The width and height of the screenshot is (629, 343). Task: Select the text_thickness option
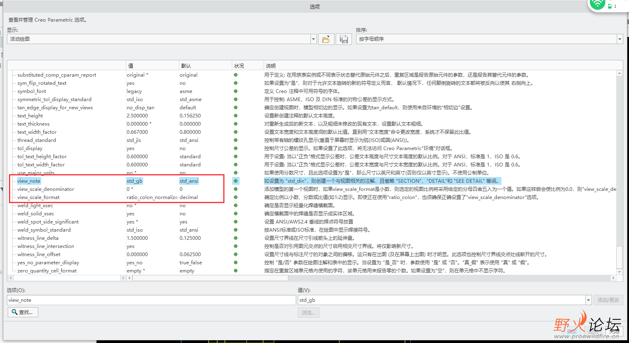[x=33, y=124]
